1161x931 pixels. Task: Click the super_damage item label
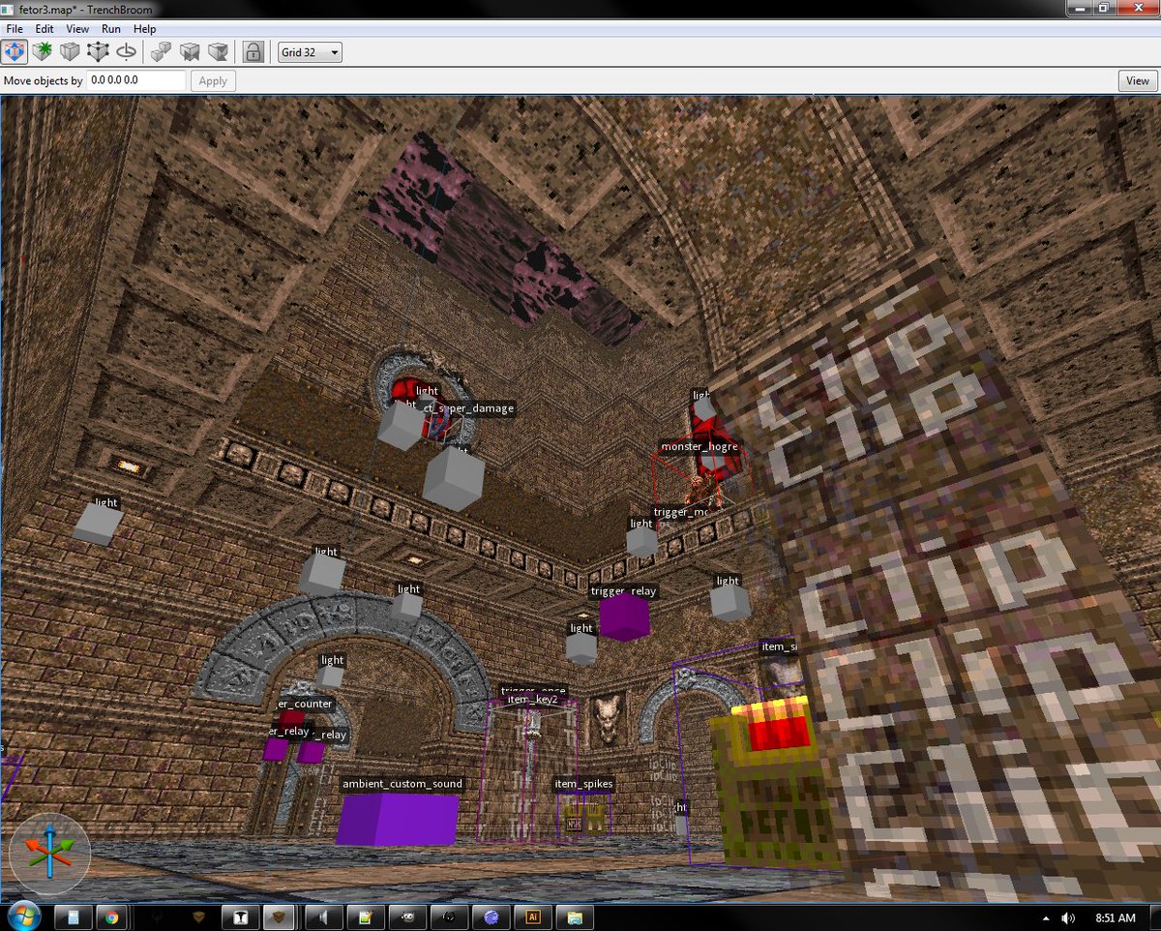[468, 408]
